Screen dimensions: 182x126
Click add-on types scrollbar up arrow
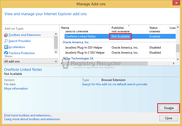[56, 34]
